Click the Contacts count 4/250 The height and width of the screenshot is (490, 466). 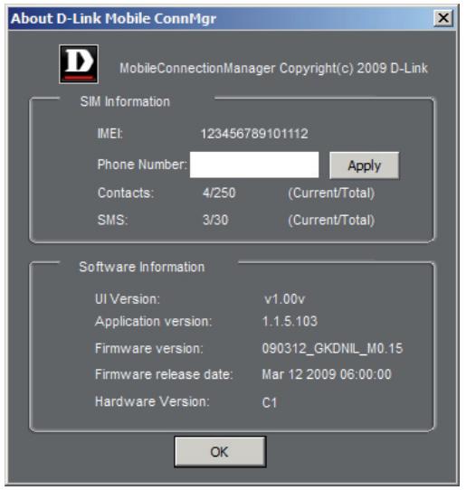click(x=219, y=193)
